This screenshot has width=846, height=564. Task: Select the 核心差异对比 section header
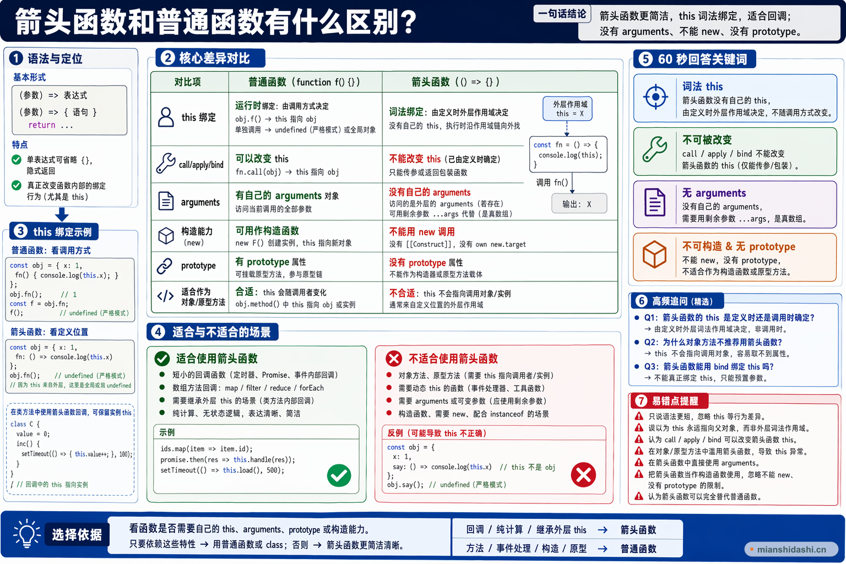(x=210, y=58)
